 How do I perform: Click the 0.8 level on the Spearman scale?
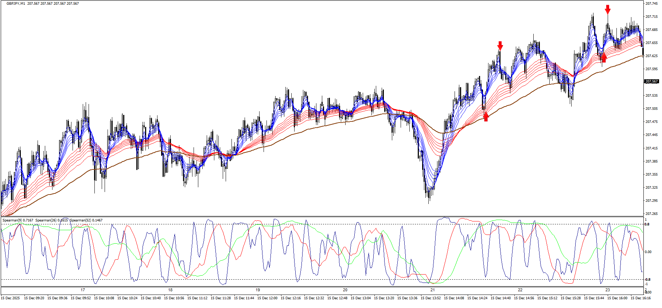coord(647,224)
